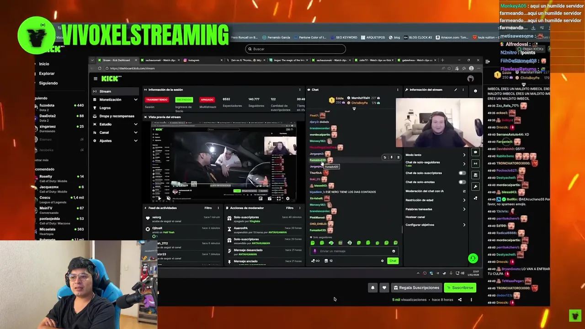Open options menu of Información del stream
The width and height of the screenshot is (585, 329).
click(x=463, y=90)
